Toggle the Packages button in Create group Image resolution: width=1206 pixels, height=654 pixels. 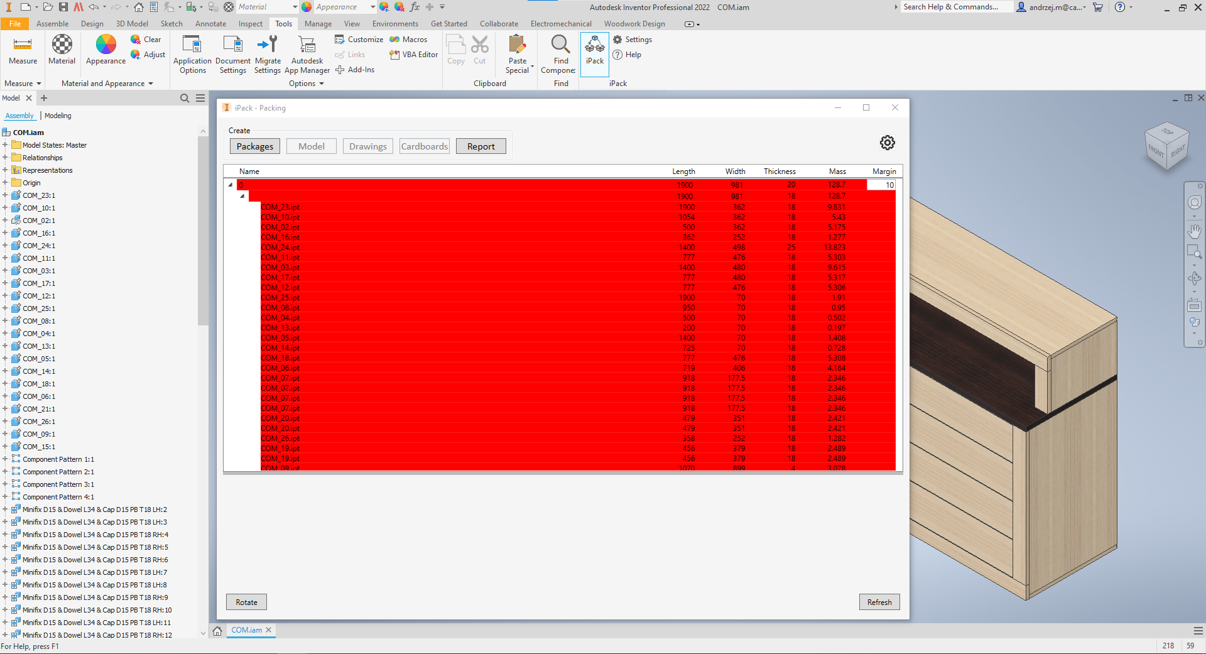pos(255,146)
